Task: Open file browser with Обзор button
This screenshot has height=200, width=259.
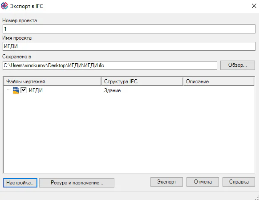Action: (238, 65)
